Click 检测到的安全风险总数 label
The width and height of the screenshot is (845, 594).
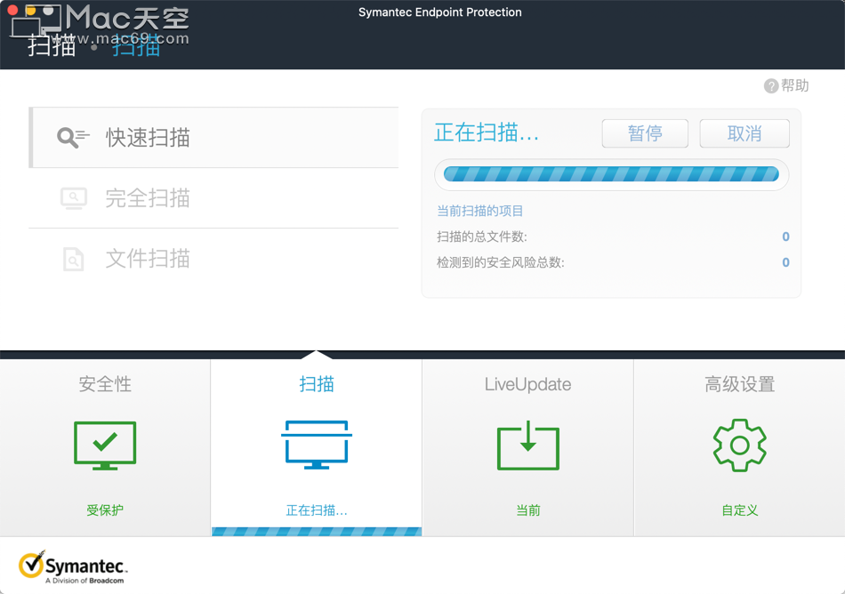pyautogui.click(x=500, y=262)
